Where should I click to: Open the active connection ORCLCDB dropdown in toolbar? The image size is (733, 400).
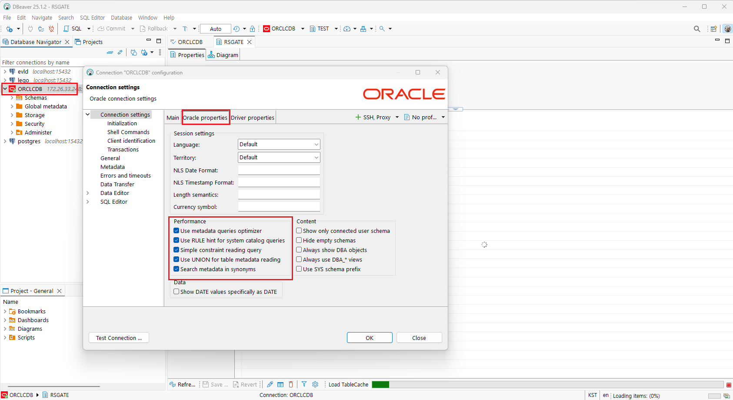click(x=303, y=29)
